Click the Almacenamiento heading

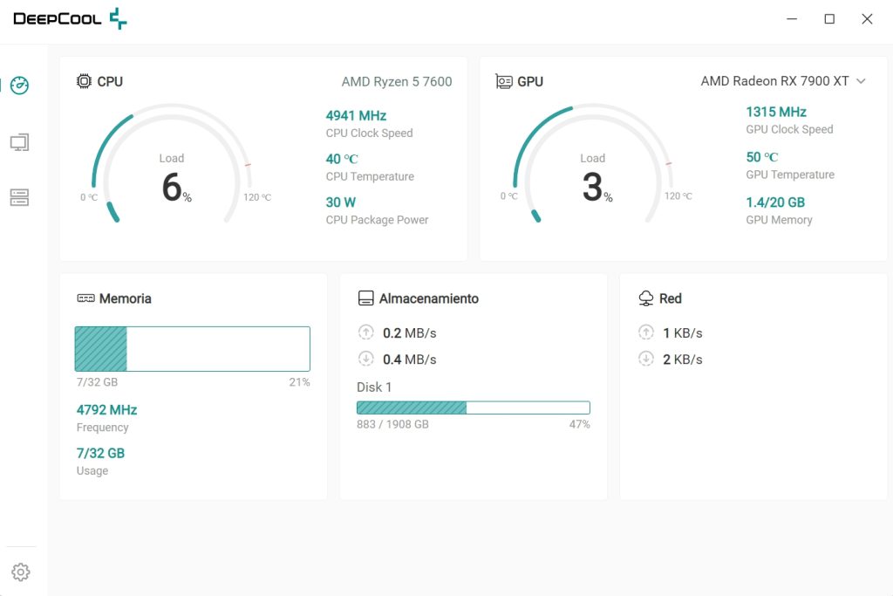(429, 298)
